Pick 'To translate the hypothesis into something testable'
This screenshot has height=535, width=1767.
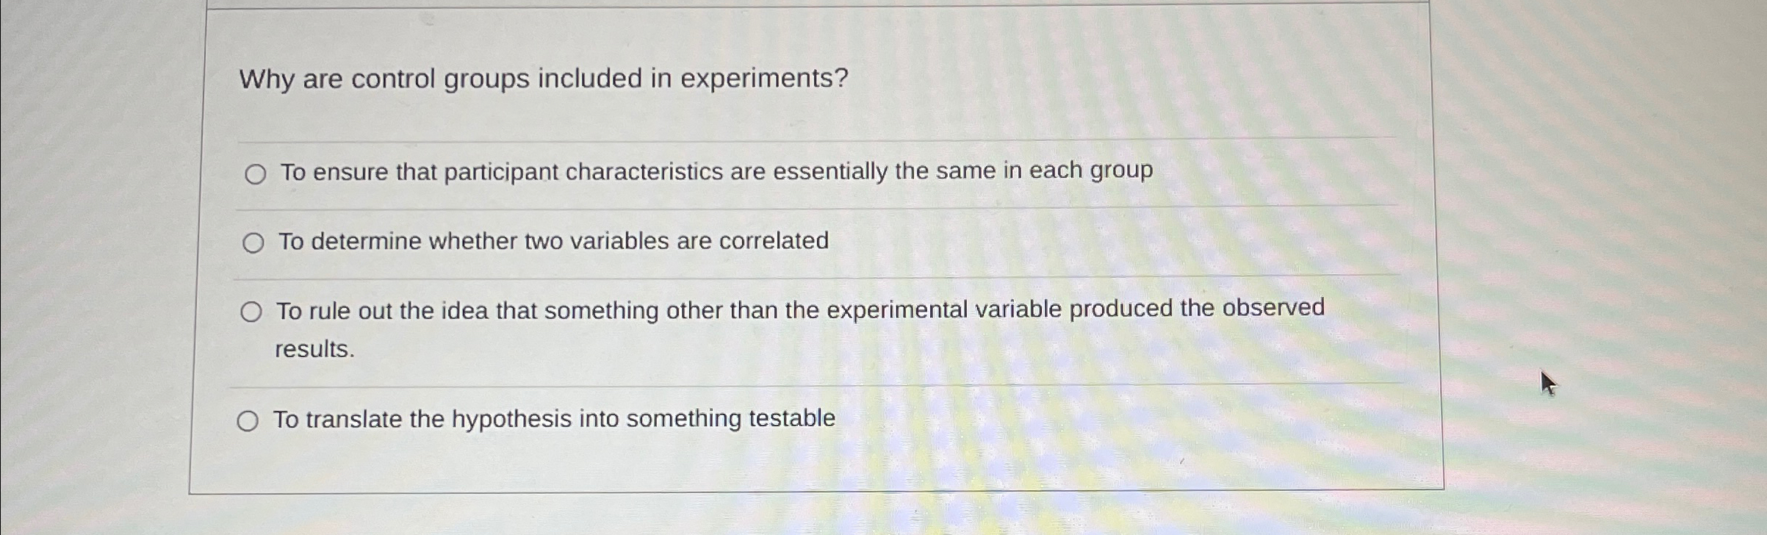[x=250, y=421]
